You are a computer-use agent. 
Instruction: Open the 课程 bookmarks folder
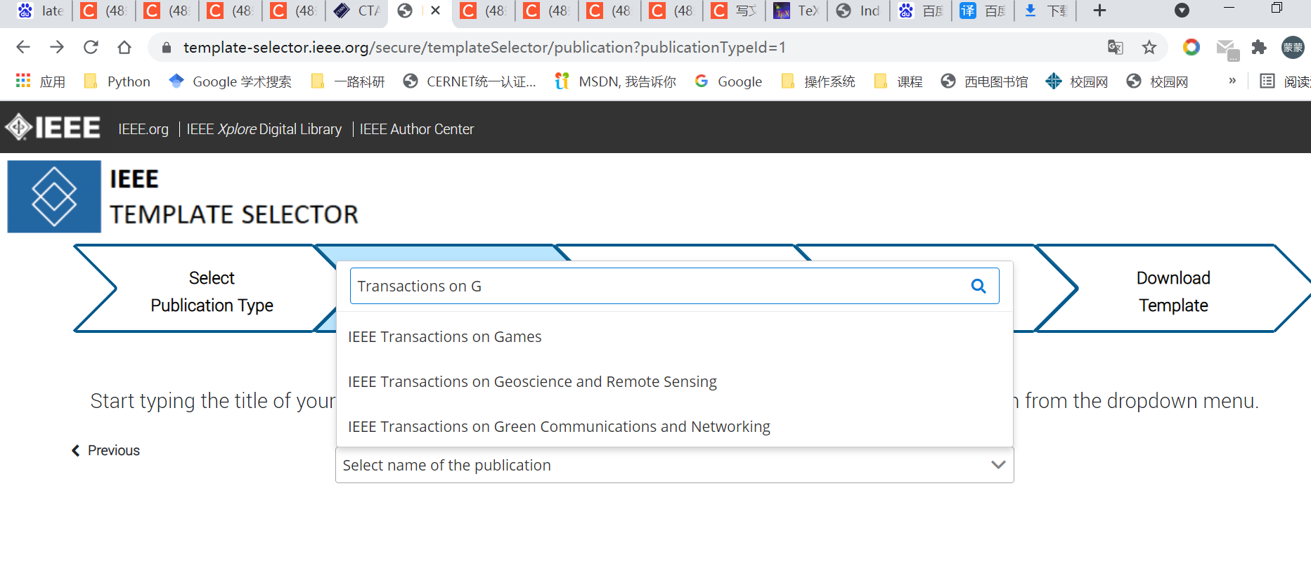(898, 81)
